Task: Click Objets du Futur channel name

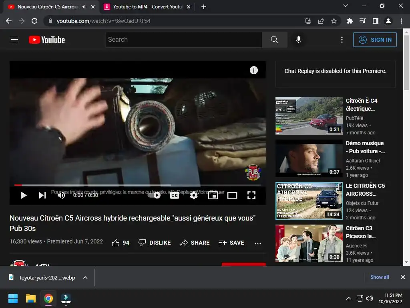Action: [x=362, y=203]
